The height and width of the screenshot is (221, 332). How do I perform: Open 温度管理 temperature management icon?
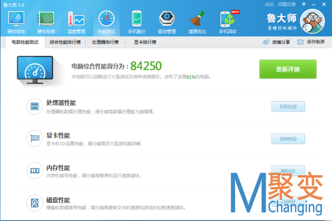pos(76,23)
